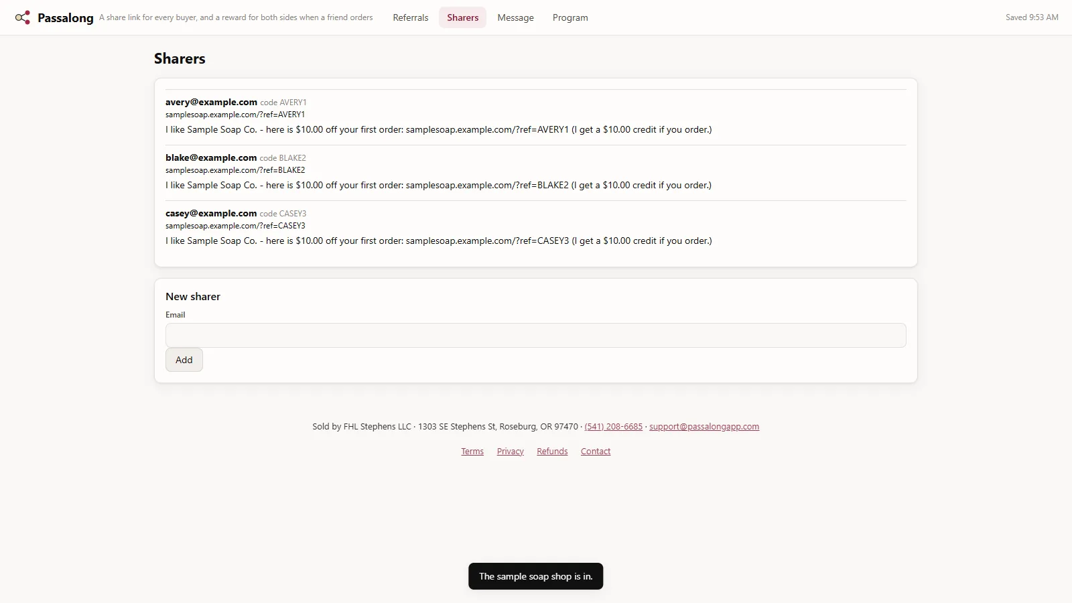Image resolution: width=1072 pixels, height=603 pixels.
Task: Open the support@passalongapp.com email link
Action: (x=704, y=427)
